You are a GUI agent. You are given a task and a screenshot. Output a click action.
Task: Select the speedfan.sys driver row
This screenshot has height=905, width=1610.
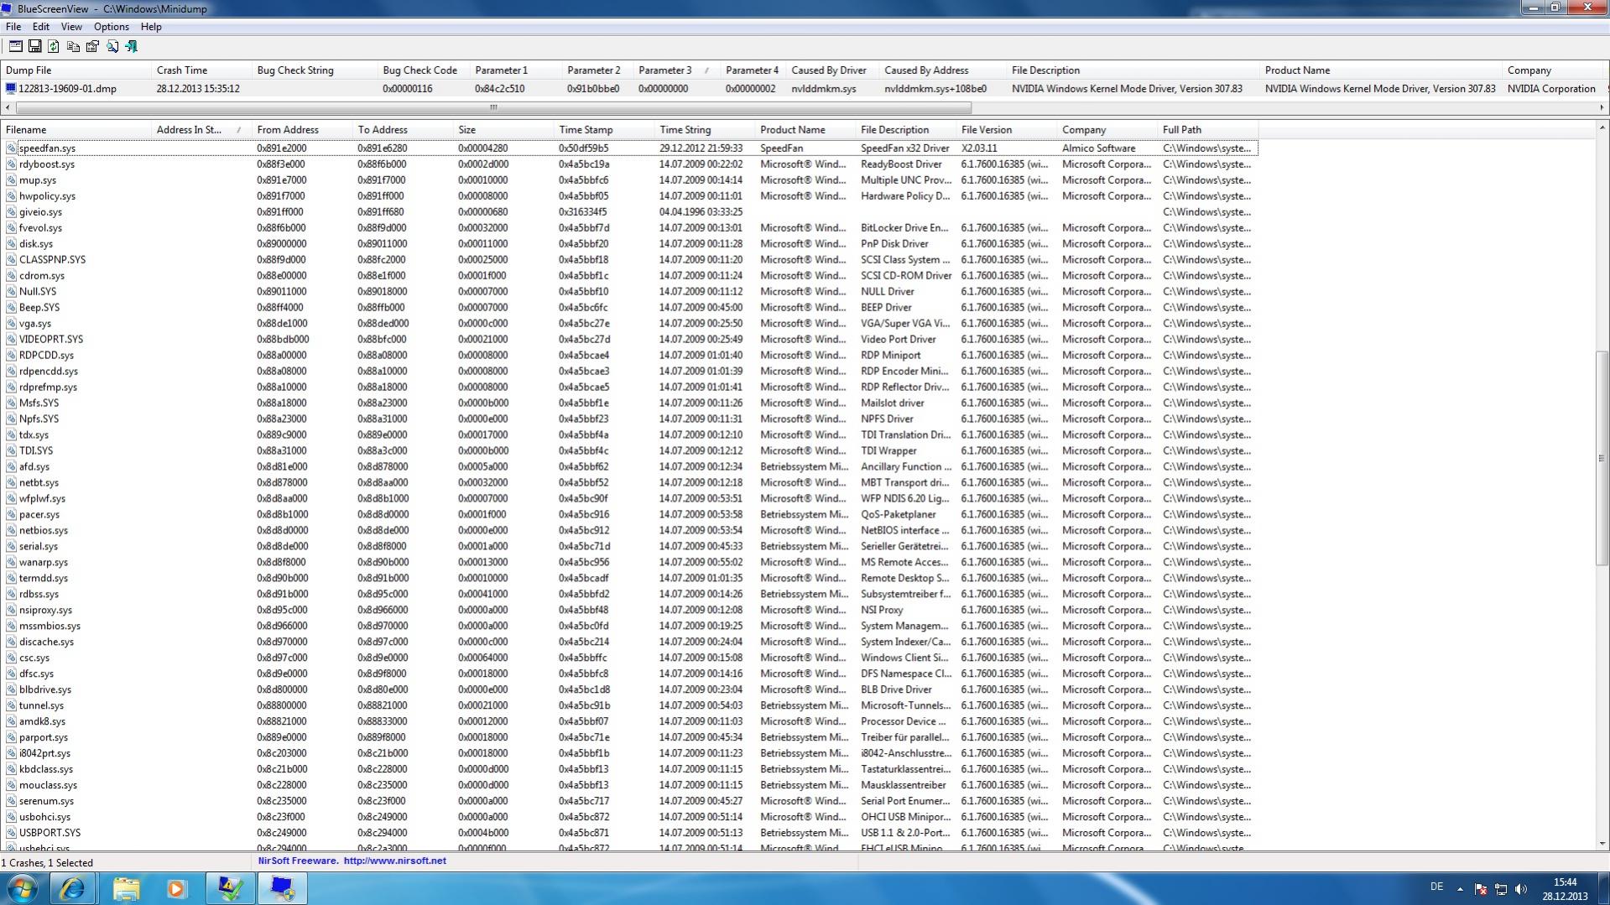[629, 148]
